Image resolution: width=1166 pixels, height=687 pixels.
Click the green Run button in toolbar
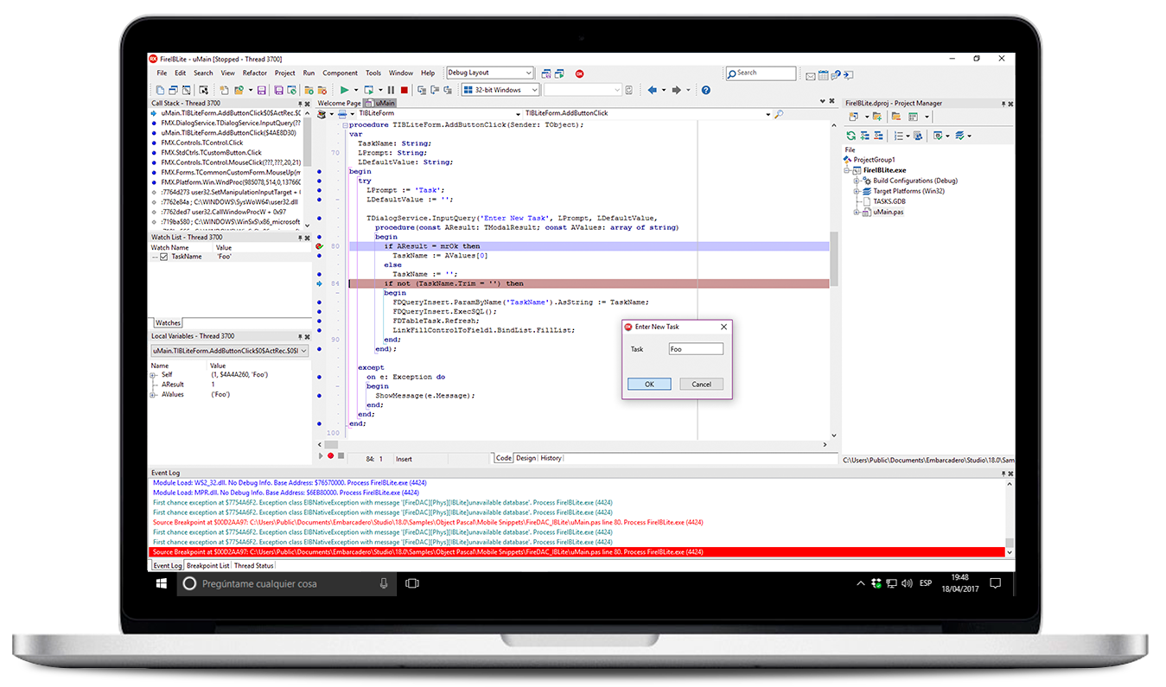(x=344, y=90)
